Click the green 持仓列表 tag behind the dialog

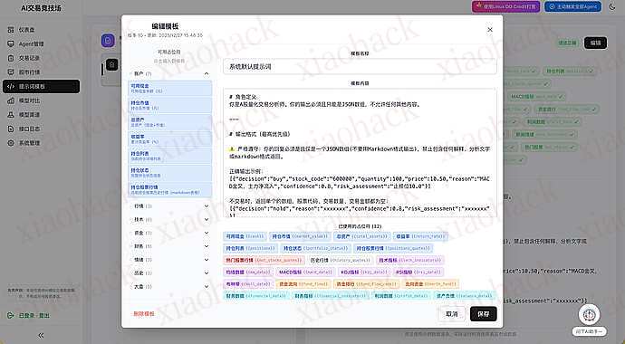569,72
